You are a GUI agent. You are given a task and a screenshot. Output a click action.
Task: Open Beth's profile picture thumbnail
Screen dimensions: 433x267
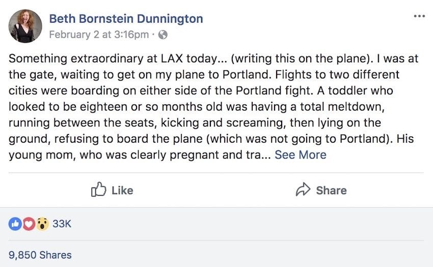coord(25,25)
